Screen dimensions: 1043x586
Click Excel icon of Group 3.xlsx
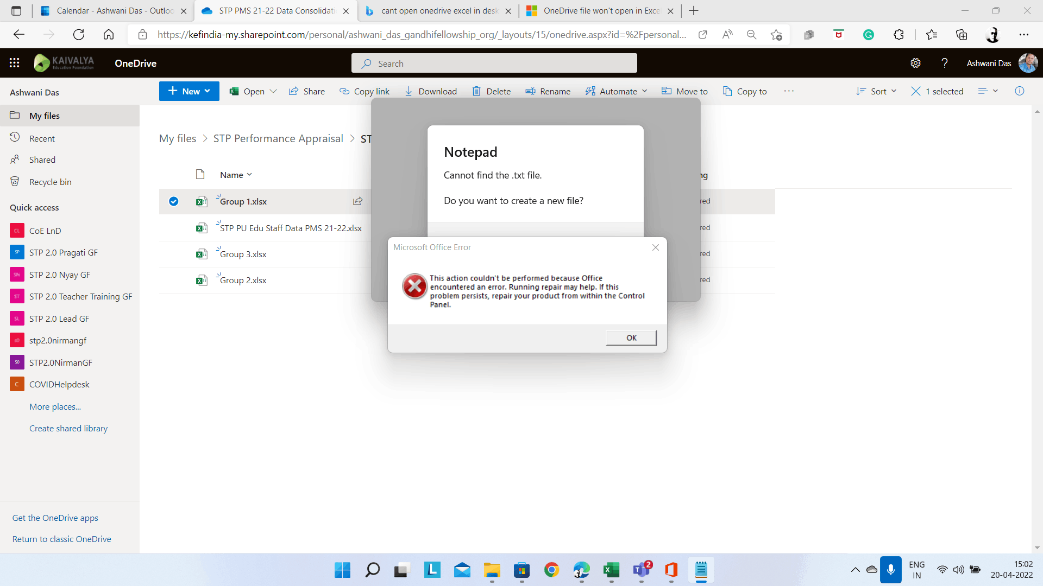click(202, 254)
